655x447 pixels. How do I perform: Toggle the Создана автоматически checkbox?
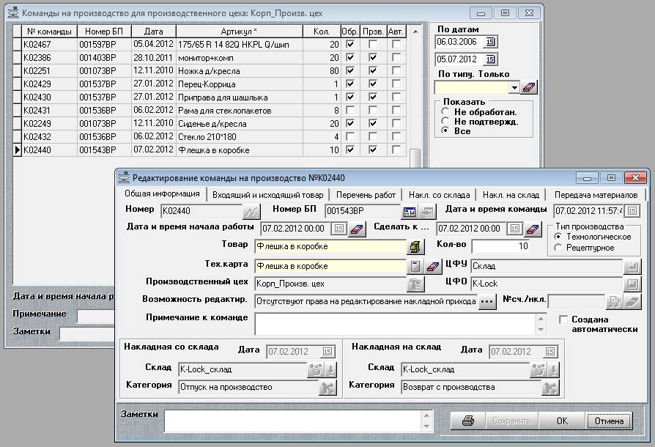click(x=563, y=319)
